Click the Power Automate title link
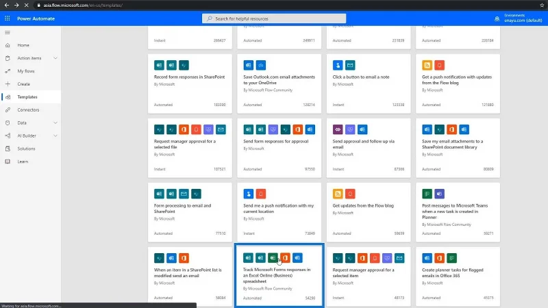Image resolution: width=548 pixels, height=308 pixels. tap(36, 18)
